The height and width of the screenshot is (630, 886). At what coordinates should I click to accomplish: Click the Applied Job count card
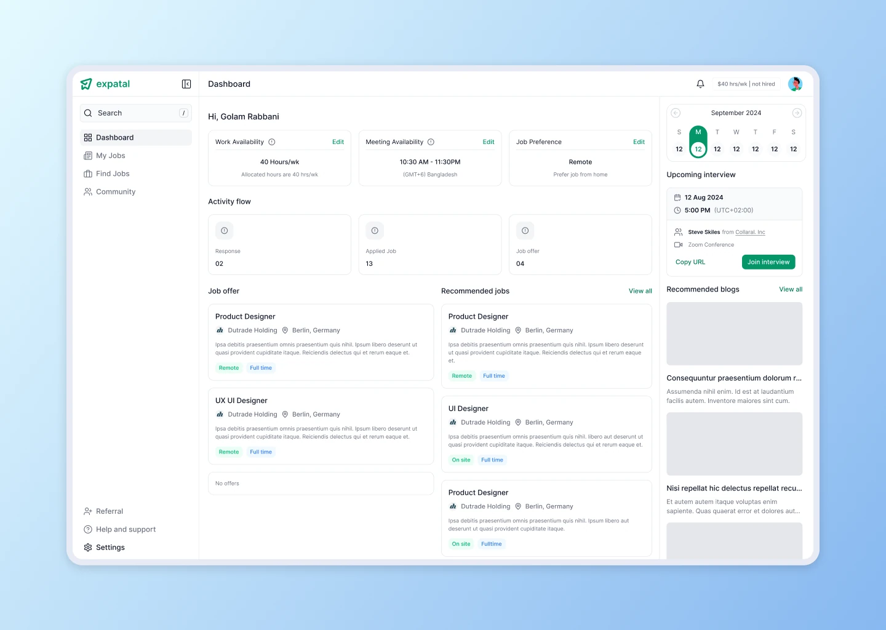(x=430, y=245)
